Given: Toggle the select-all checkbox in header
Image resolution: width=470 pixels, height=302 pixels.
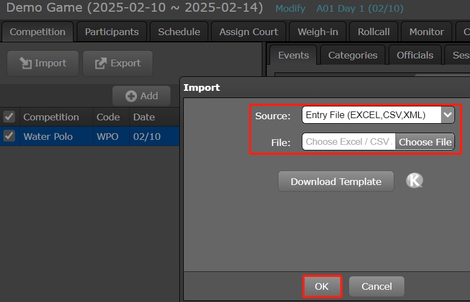Looking at the screenshot, I should pos(9,117).
